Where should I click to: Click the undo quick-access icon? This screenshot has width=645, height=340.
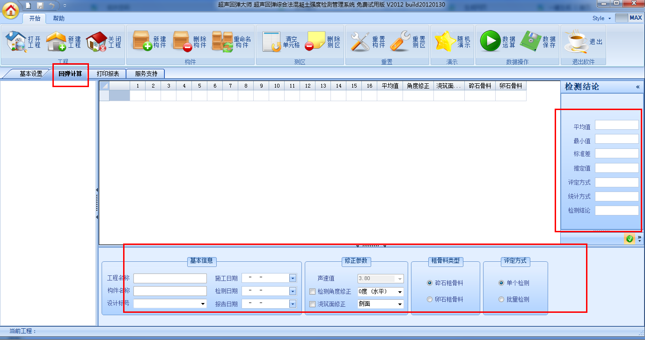tap(52, 5)
